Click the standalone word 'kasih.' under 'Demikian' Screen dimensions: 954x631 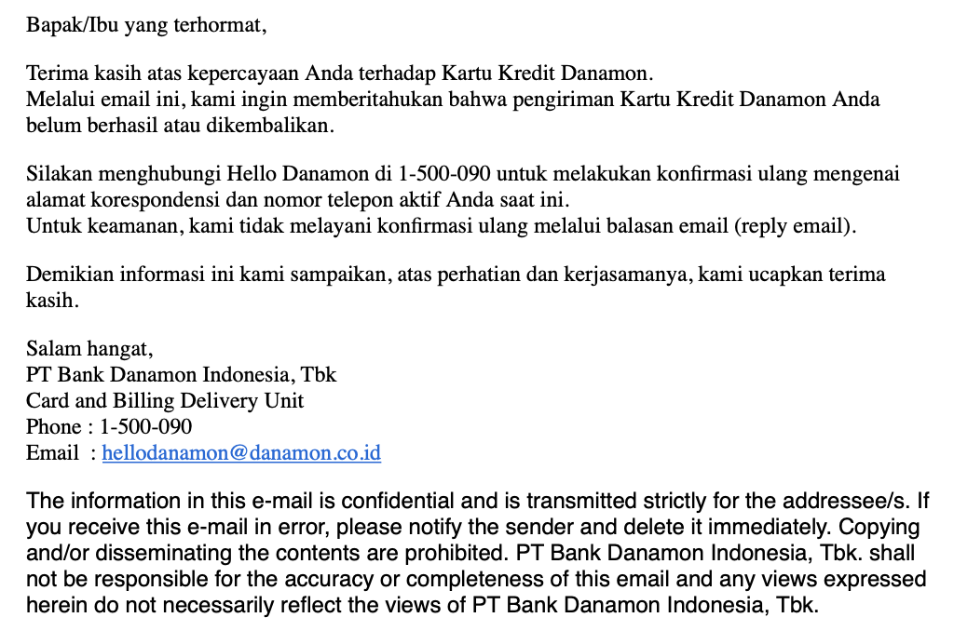point(53,301)
